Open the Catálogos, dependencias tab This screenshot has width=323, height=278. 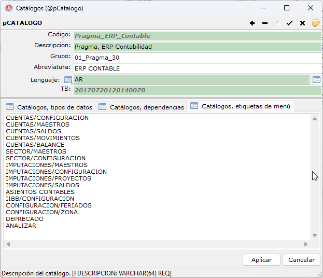tap(141, 107)
